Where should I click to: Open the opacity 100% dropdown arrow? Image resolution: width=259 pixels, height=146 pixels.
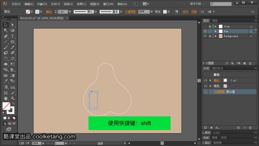[x=151, y=12]
